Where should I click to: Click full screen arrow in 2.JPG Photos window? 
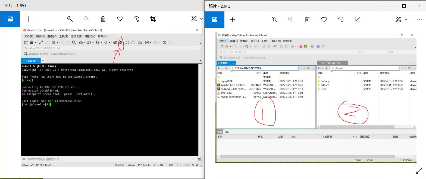point(419,171)
